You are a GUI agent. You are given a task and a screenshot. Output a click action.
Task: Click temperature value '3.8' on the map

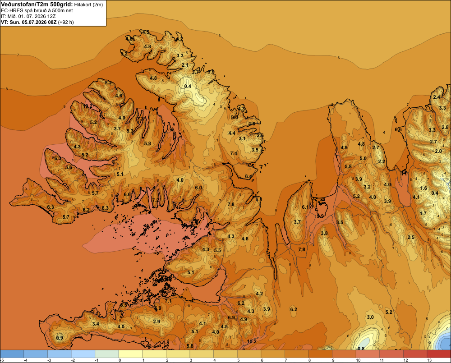coord(324,233)
